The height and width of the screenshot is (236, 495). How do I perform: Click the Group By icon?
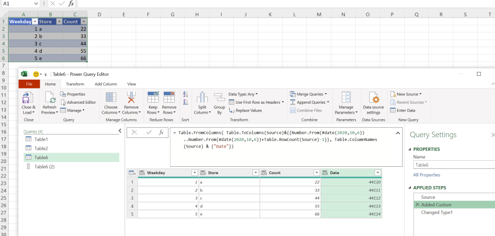click(x=219, y=98)
